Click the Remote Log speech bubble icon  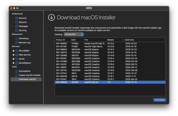[17, 43]
